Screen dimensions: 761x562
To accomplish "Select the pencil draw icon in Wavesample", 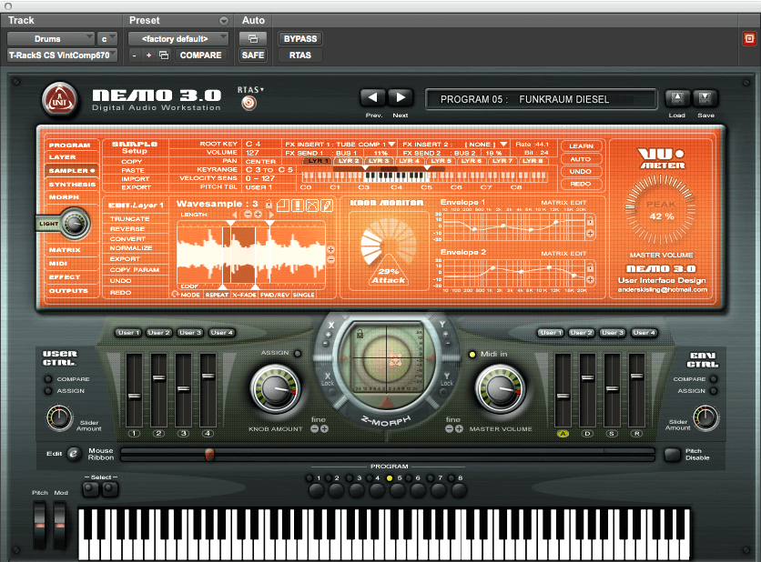I will pyautogui.click(x=327, y=206).
